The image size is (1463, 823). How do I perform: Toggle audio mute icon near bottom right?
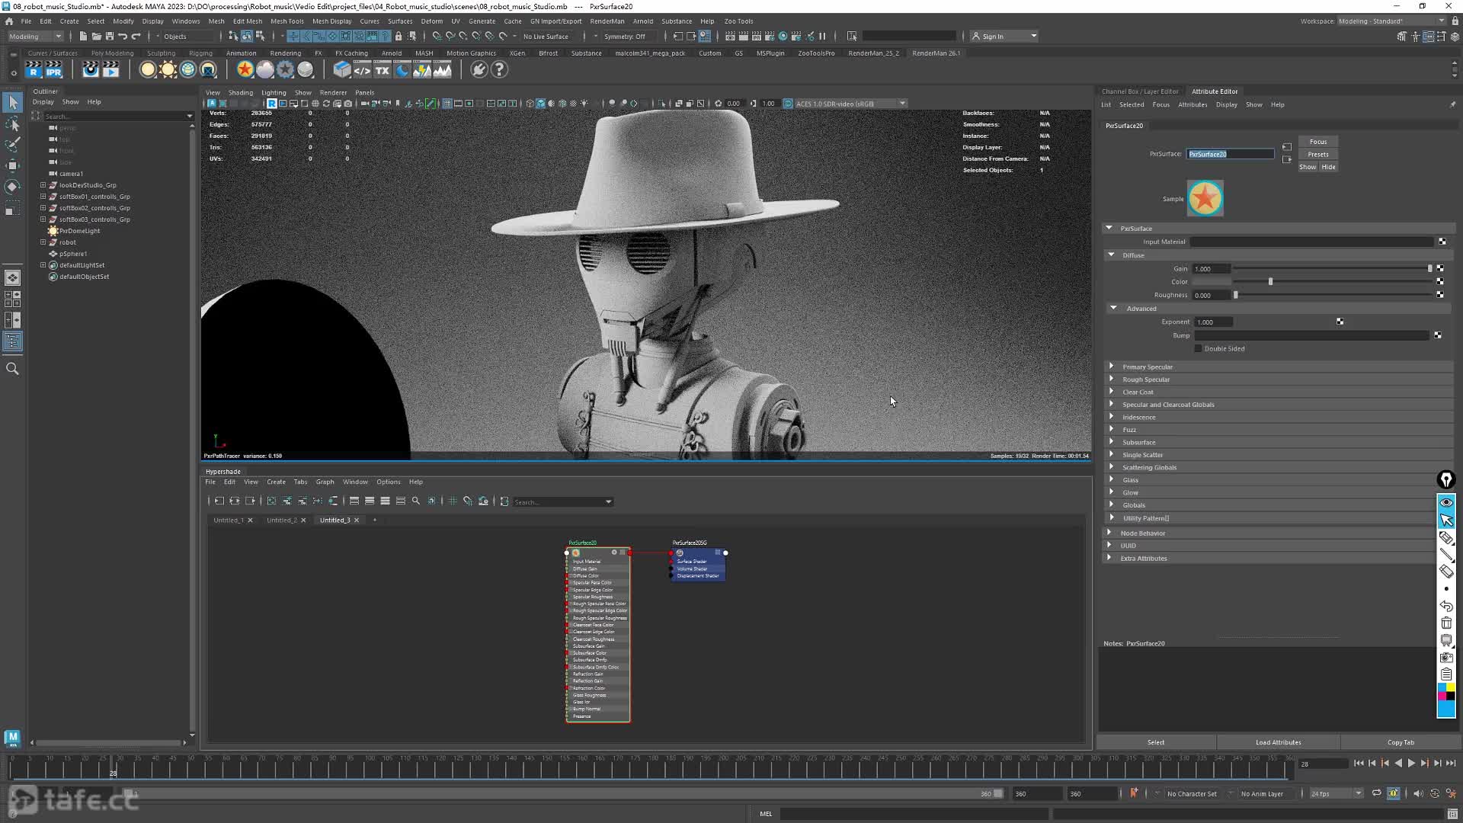pyautogui.click(x=1417, y=794)
